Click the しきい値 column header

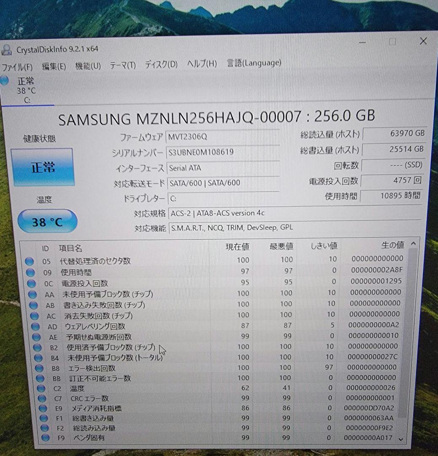[324, 246]
